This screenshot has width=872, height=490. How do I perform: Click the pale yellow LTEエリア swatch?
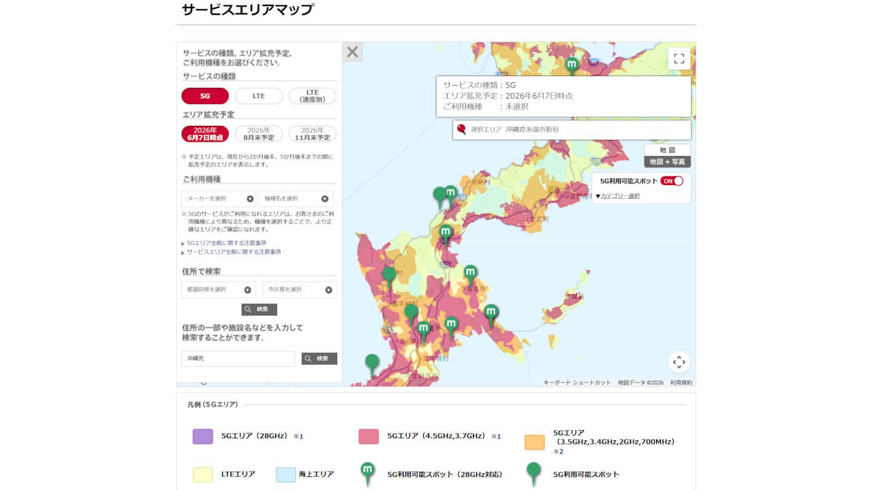pyautogui.click(x=203, y=474)
